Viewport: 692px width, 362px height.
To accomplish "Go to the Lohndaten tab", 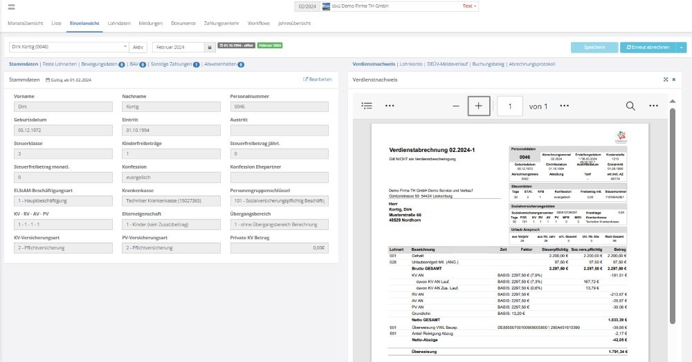I will [x=119, y=23].
